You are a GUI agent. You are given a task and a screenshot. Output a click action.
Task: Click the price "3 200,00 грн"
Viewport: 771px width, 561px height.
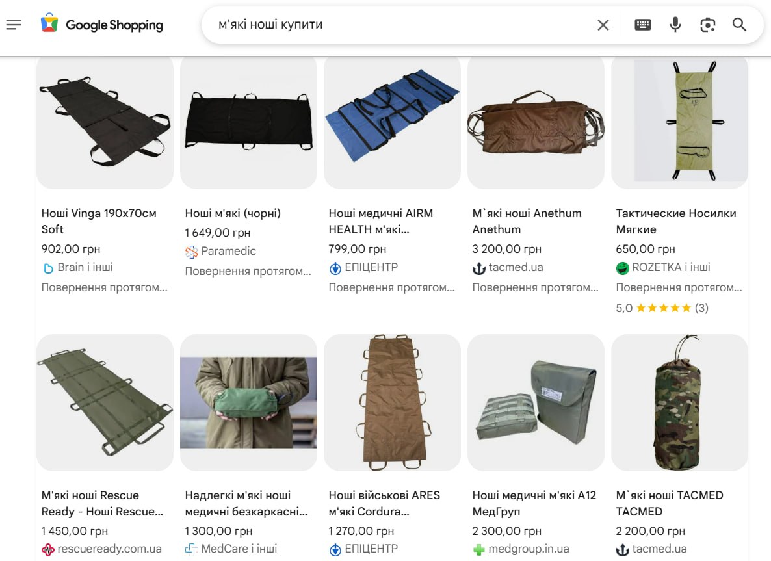pyautogui.click(x=507, y=249)
